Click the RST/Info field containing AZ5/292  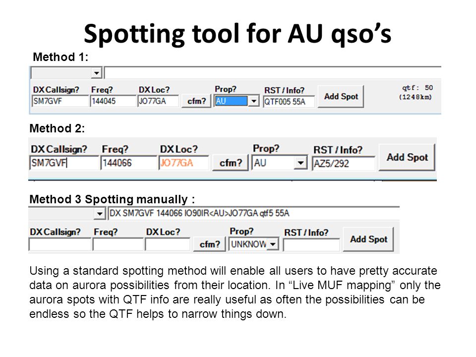click(343, 164)
